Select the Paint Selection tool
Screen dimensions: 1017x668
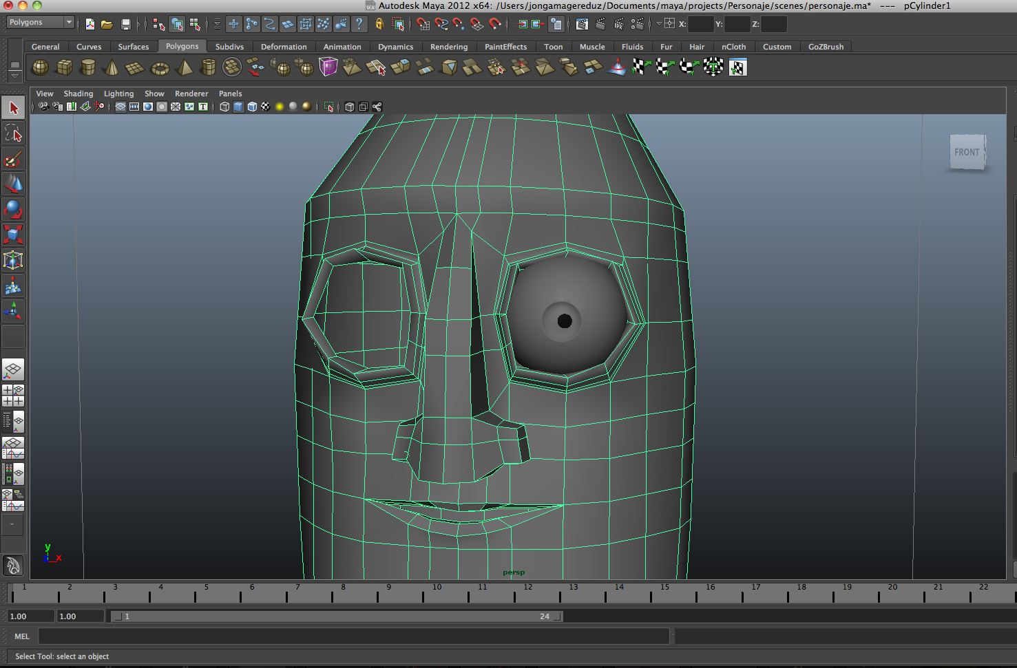[x=13, y=159]
